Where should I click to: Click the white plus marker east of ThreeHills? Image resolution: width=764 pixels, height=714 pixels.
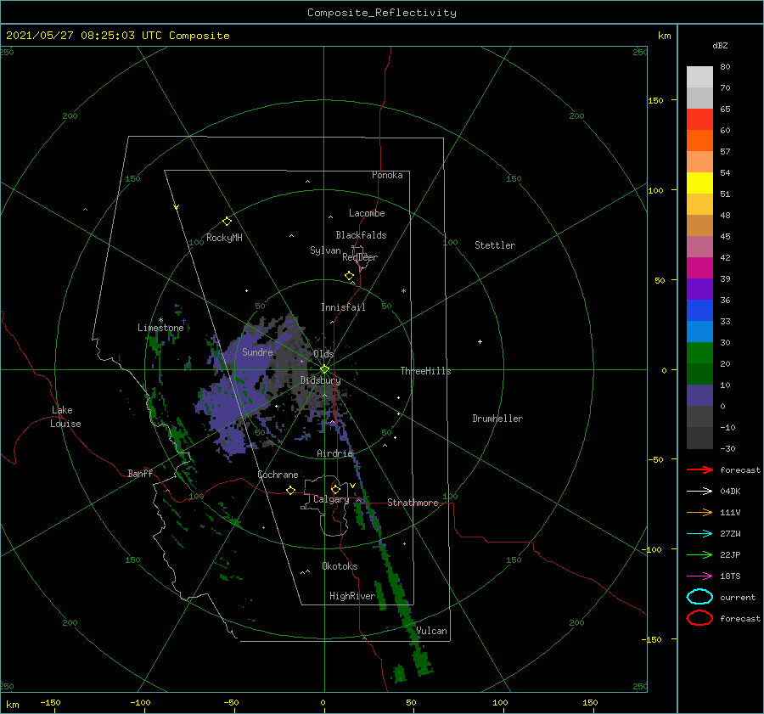pos(480,341)
